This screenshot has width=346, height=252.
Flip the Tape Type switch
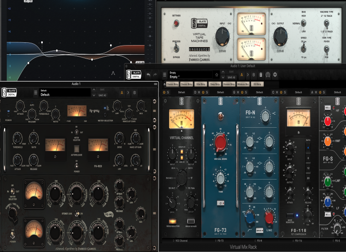326,49
